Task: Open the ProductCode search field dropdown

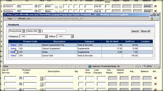Action: (x=23, y=31)
